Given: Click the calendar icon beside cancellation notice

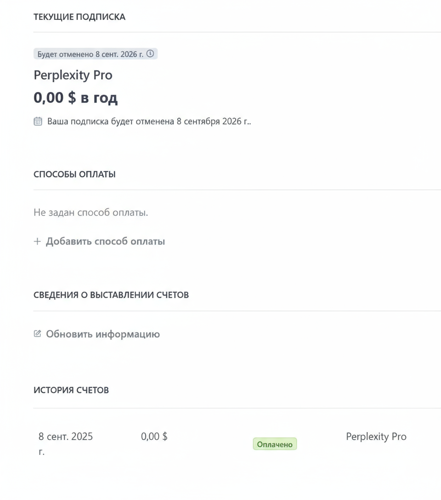Looking at the screenshot, I should pyautogui.click(x=38, y=121).
